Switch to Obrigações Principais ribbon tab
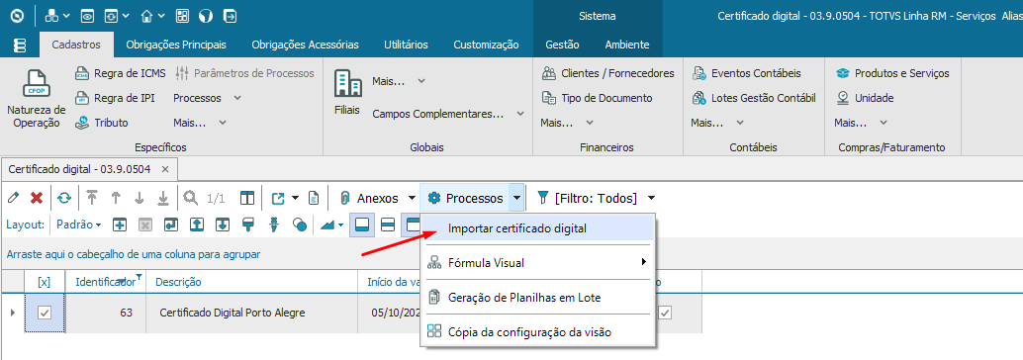This screenshot has width=1023, height=360. tap(176, 45)
